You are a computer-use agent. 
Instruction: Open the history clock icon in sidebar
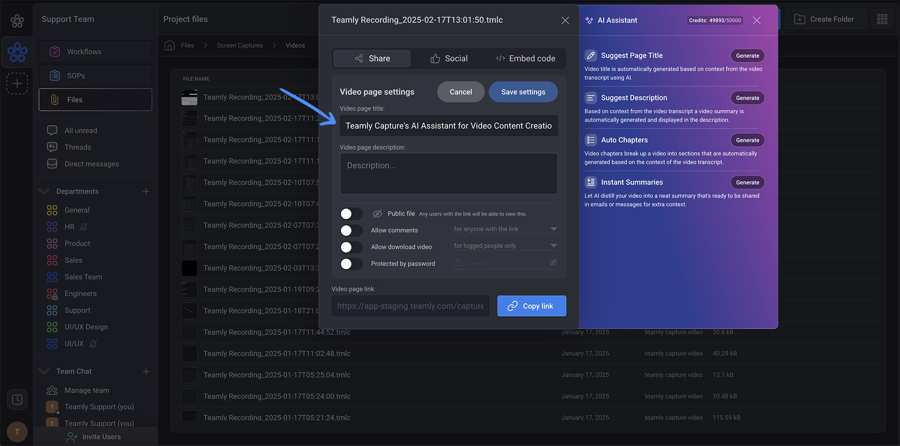tap(17, 400)
